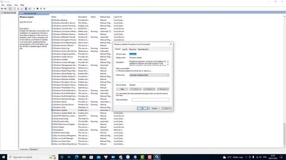Screen dimensions: 286x160
Task: Show hidden tray icons chevron
Action: click(246, 157)
